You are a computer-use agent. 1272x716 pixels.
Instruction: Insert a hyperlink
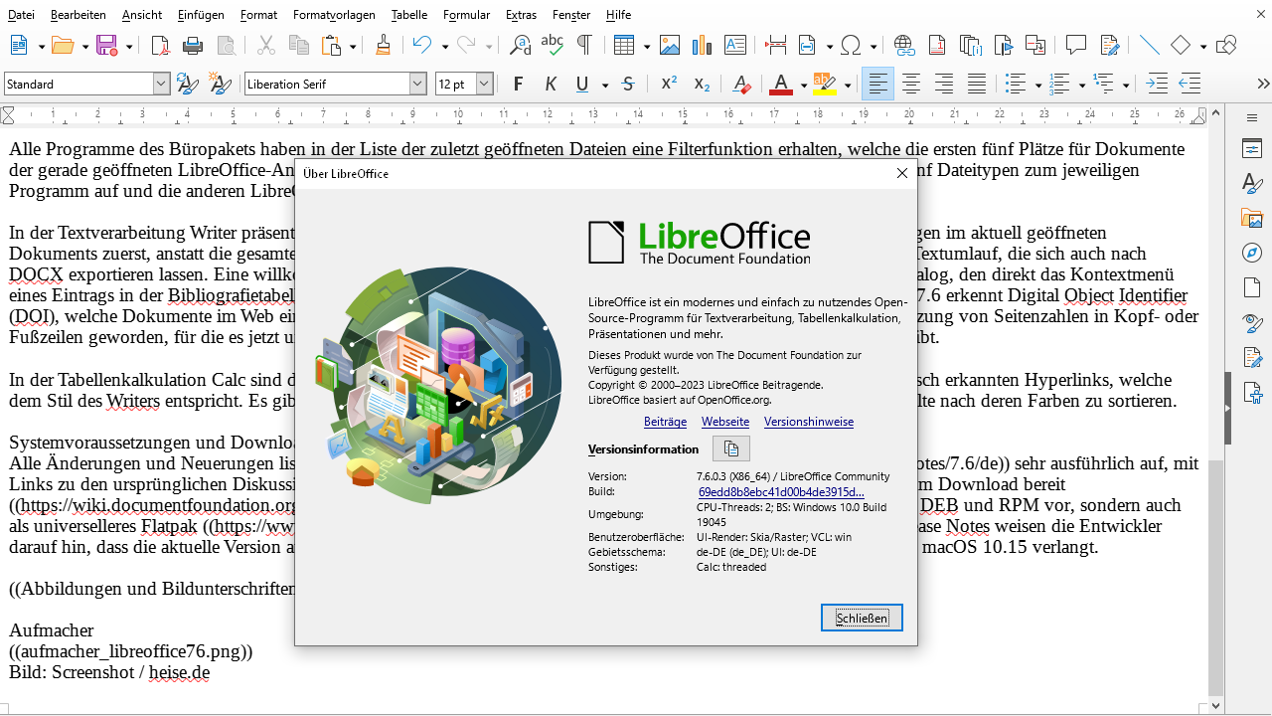click(x=904, y=45)
